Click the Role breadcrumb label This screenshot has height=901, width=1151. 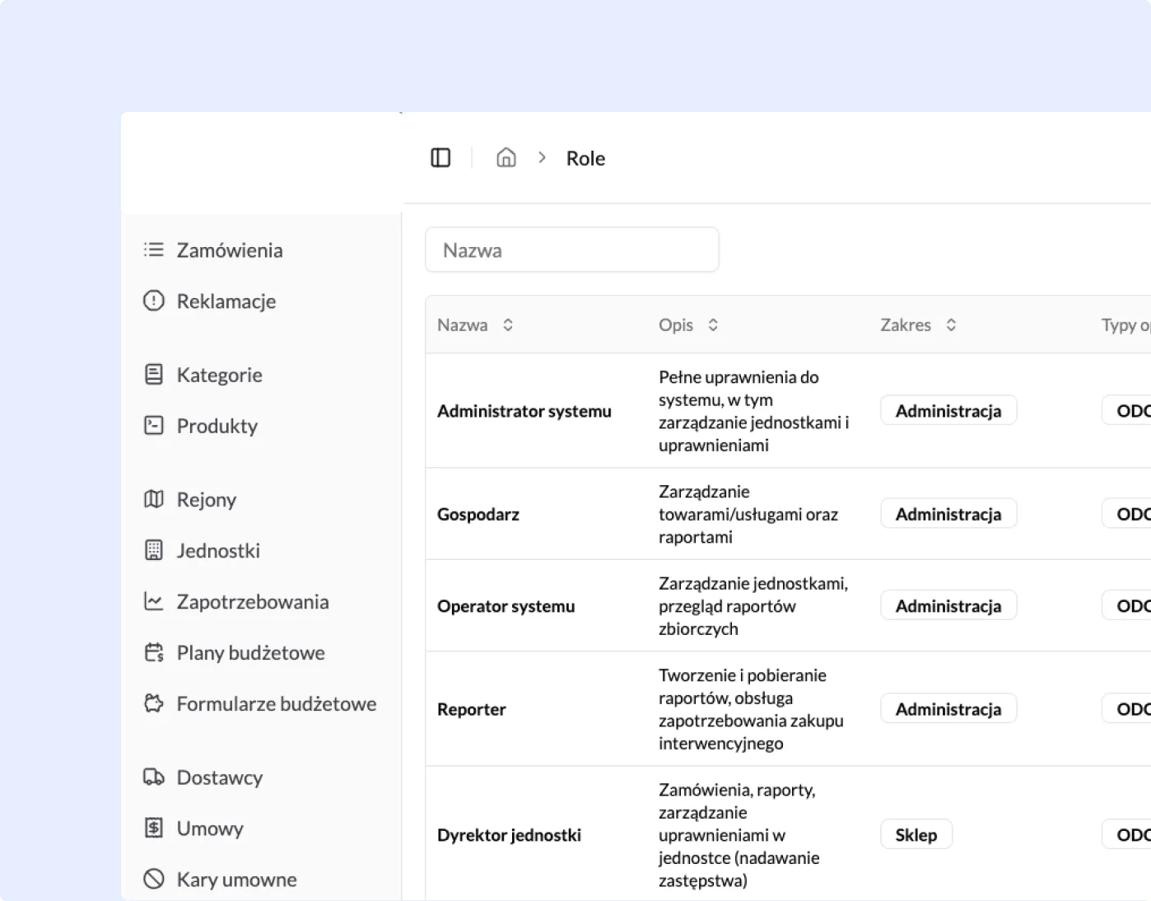pos(585,158)
